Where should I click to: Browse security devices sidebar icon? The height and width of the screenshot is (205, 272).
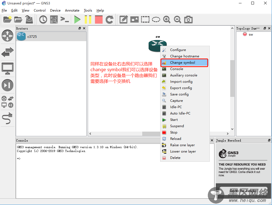point(7,85)
